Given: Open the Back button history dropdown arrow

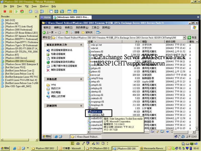Looking at the screenshot, I should (x=56, y=33).
